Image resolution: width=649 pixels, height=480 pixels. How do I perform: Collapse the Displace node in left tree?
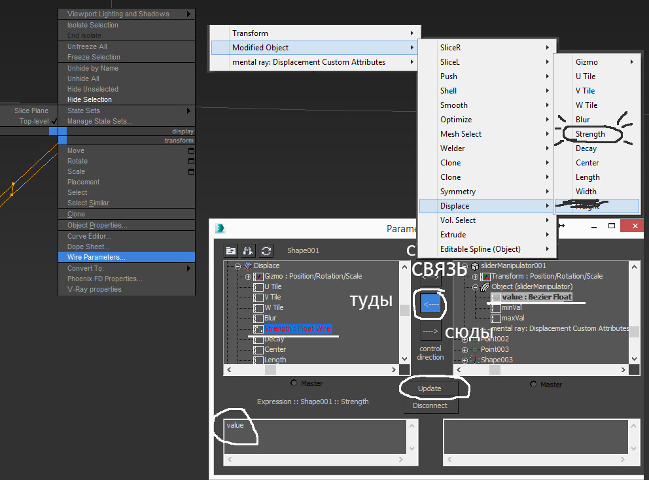pyautogui.click(x=237, y=266)
